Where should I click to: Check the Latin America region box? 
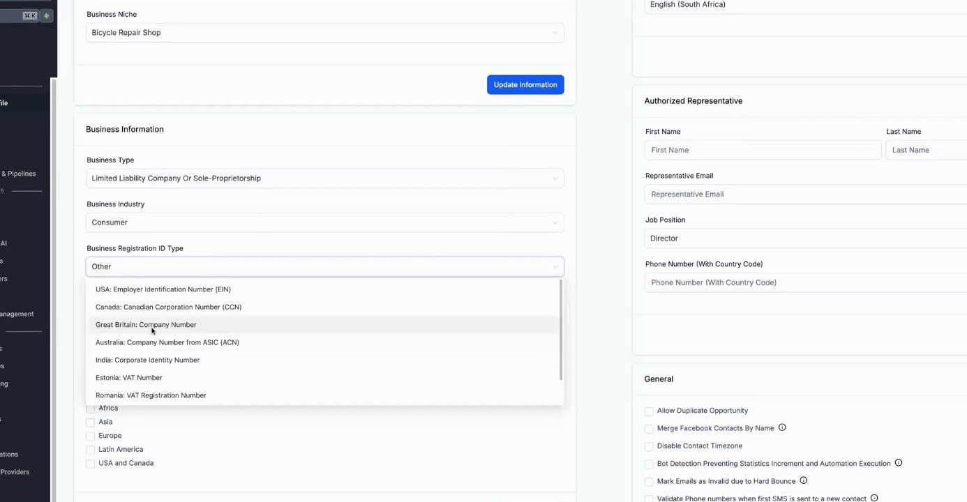pyautogui.click(x=90, y=450)
